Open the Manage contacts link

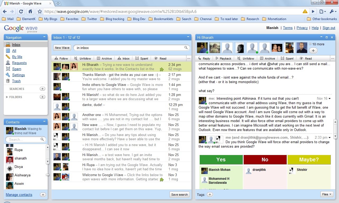[x=19, y=195]
